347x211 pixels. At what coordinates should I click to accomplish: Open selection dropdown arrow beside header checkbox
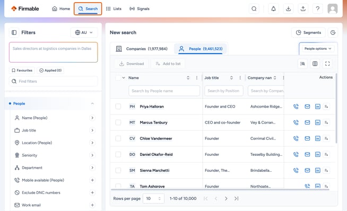[x=124, y=78]
